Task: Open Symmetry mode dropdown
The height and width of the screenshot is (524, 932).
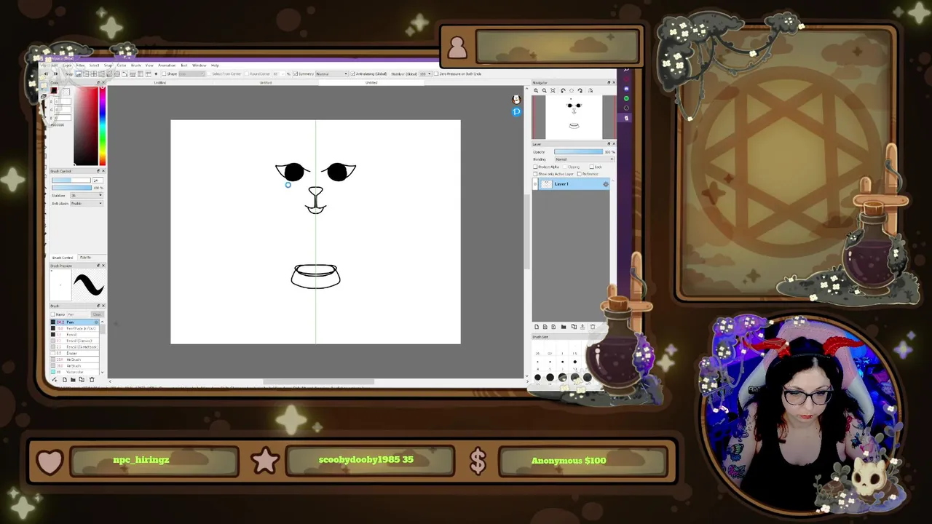Action: click(x=331, y=74)
